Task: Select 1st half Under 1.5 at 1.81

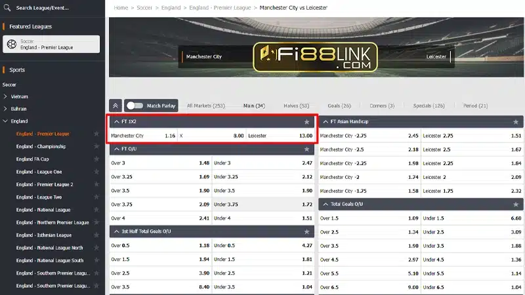Action: pos(263,260)
